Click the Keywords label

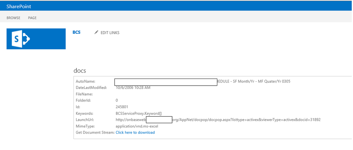coord(84,113)
